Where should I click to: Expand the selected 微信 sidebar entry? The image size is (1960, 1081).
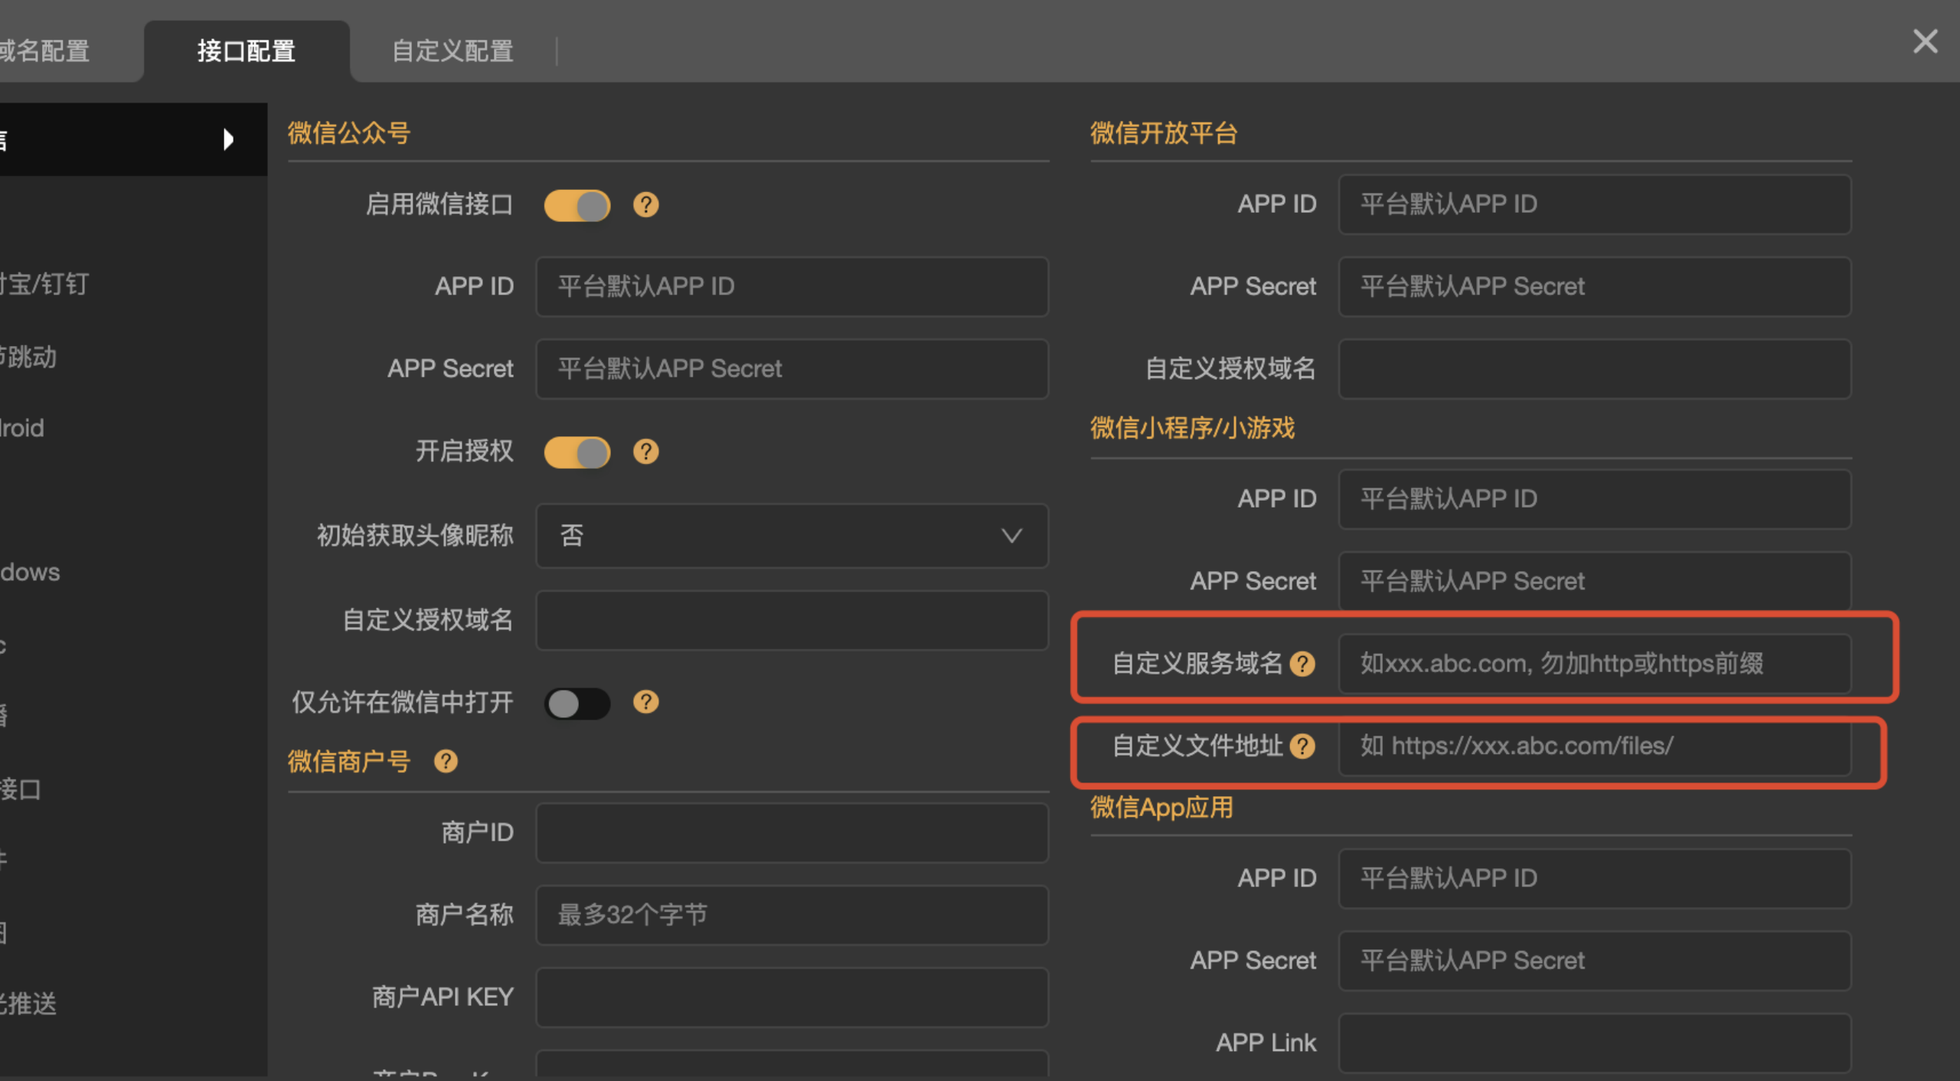(227, 139)
